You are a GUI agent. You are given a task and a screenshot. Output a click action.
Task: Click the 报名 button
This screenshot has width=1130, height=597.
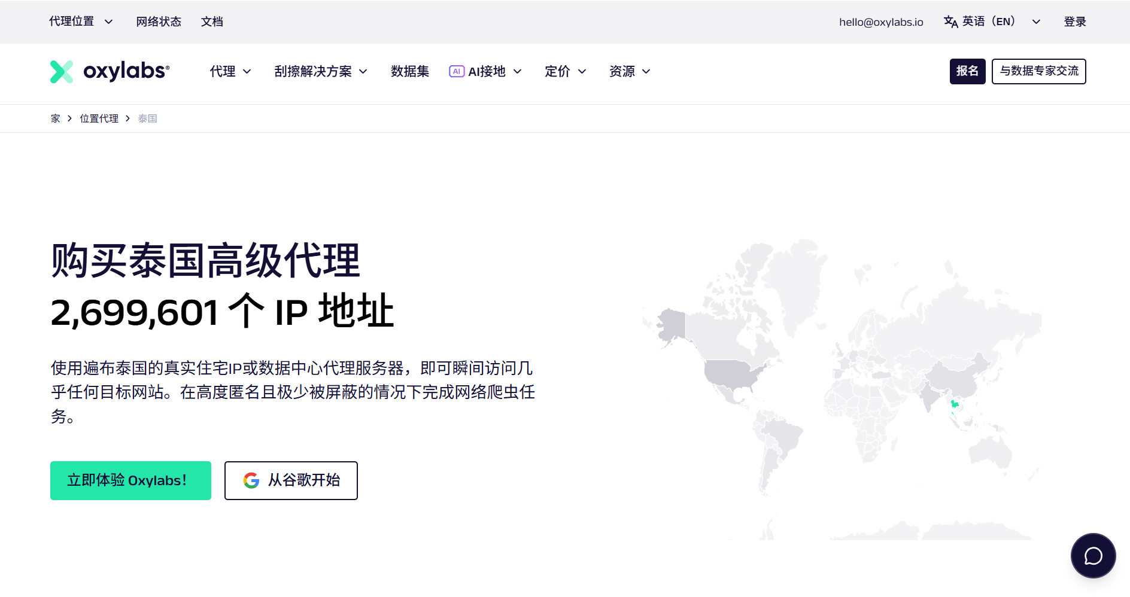point(967,71)
